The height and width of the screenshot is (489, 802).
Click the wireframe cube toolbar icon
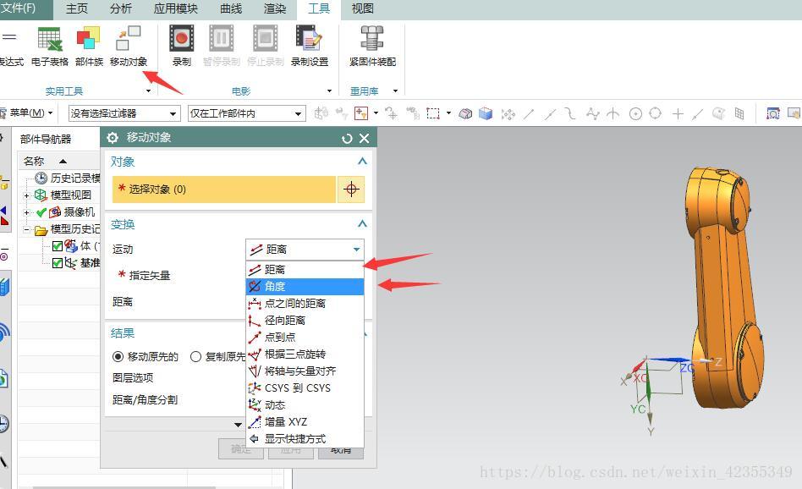pos(465,113)
